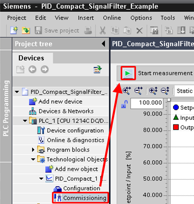Click the overview grid icon in Devices toolbar
Screen dimensions: 194x204
pos(97,69)
